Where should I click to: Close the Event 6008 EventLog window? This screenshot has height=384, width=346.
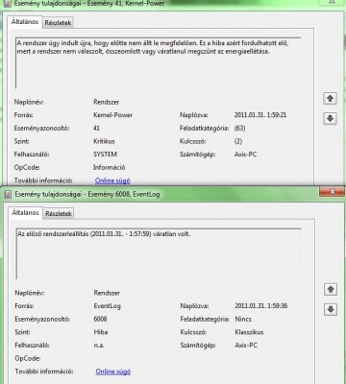333,191
